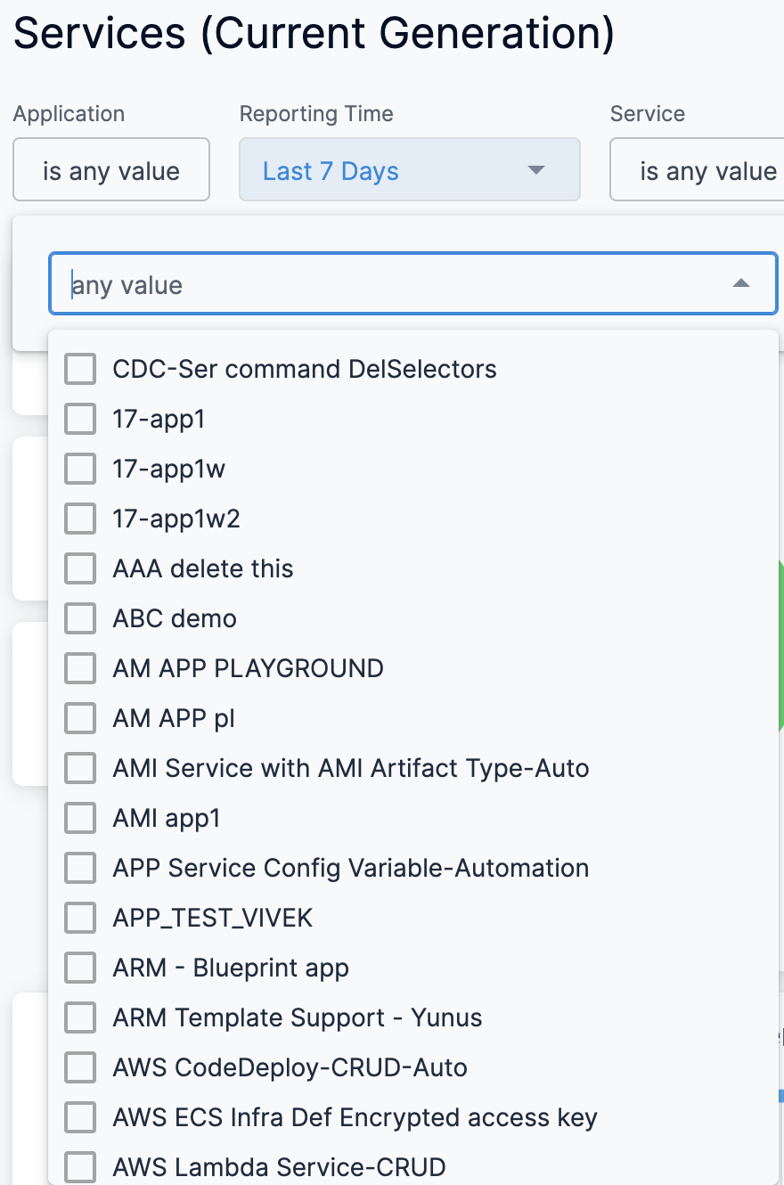Open the Reporting Time Last 7 Days dropdown
Screen dimensions: 784x1185
pyautogui.click(x=410, y=169)
